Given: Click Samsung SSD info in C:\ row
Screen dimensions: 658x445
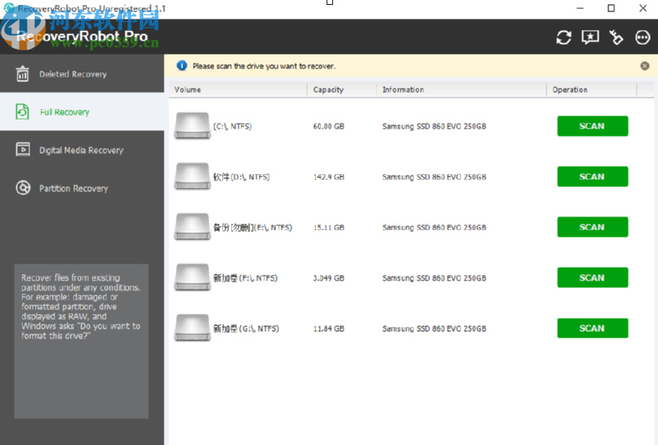Looking at the screenshot, I should pyautogui.click(x=434, y=126).
